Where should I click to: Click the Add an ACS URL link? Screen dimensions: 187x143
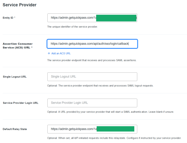(x=61, y=53)
